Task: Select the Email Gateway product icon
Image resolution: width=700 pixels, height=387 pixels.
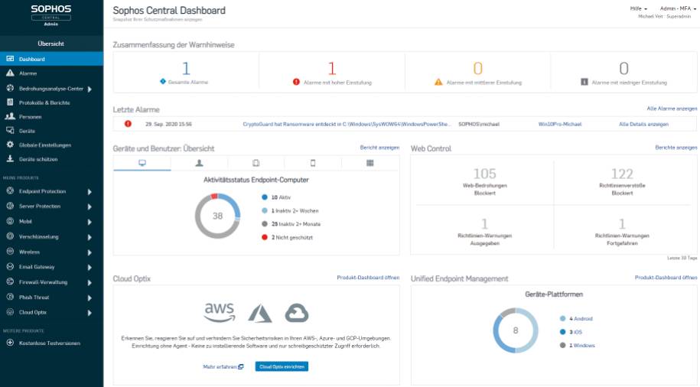Action: coord(10,266)
